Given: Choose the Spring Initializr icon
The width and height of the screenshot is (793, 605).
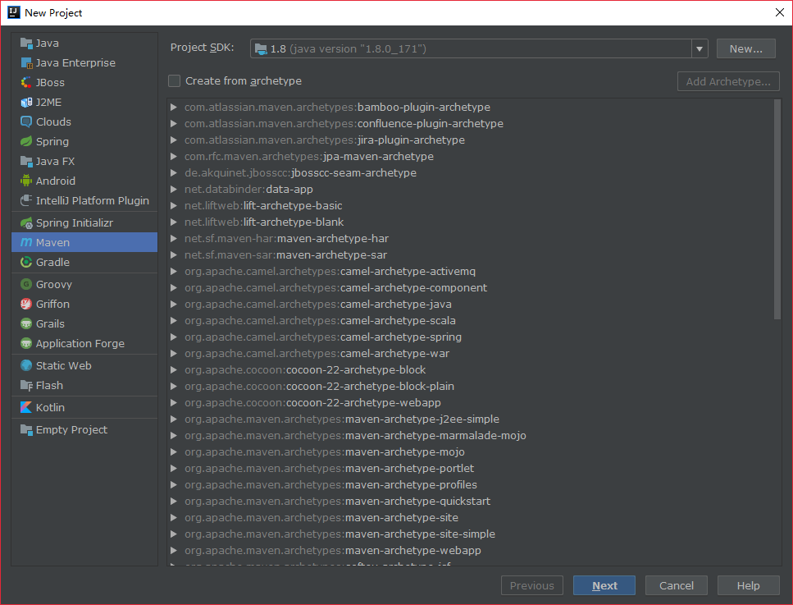Looking at the screenshot, I should point(26,222).
